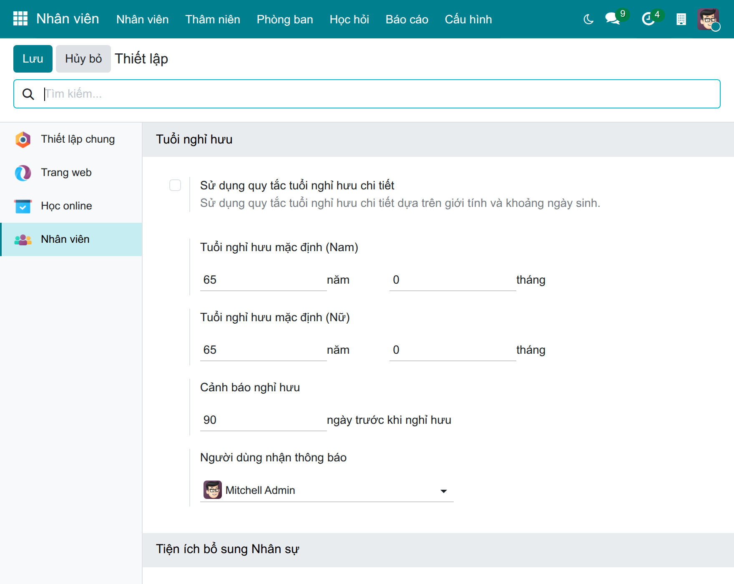734x584 pixels.
Task: Select Trang web settings icon
Action: tap(23, 173)
